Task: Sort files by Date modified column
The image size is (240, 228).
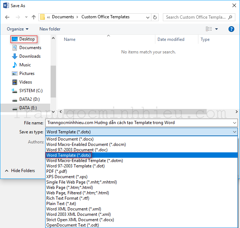Action: point(171,39)
